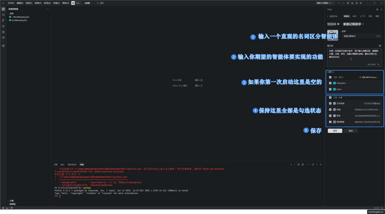
Task: Open the 终端(T) menu in the menu bar
Action: coord(56,3)
